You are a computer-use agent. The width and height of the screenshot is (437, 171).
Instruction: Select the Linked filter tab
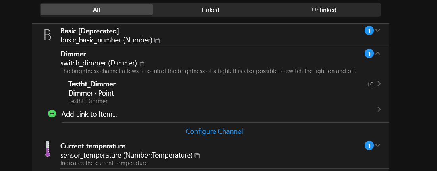coord(210,10)
